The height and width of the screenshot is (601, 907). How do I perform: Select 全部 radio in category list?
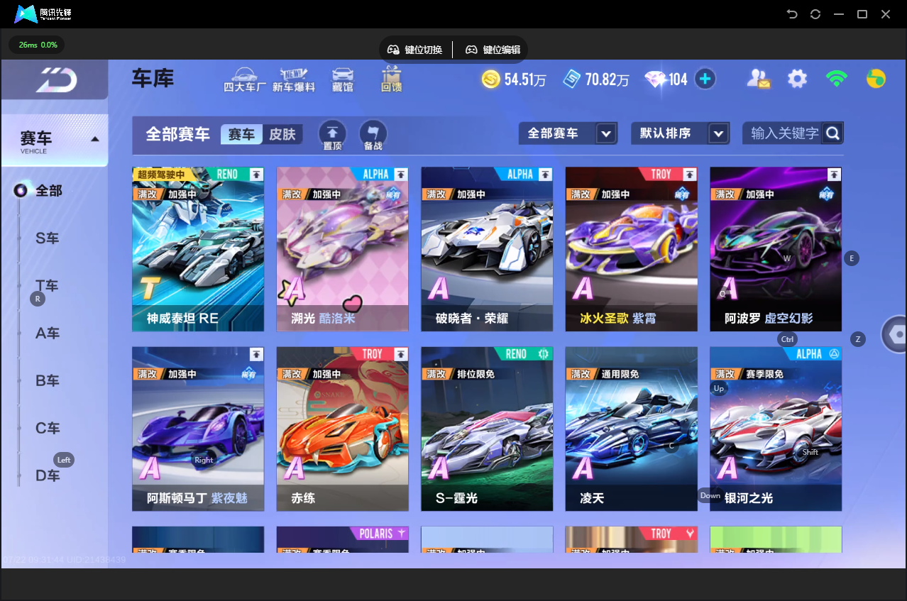point(21,190)
